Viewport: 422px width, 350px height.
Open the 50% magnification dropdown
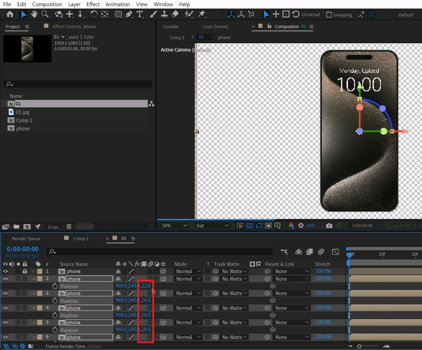[x=174, y=225]
